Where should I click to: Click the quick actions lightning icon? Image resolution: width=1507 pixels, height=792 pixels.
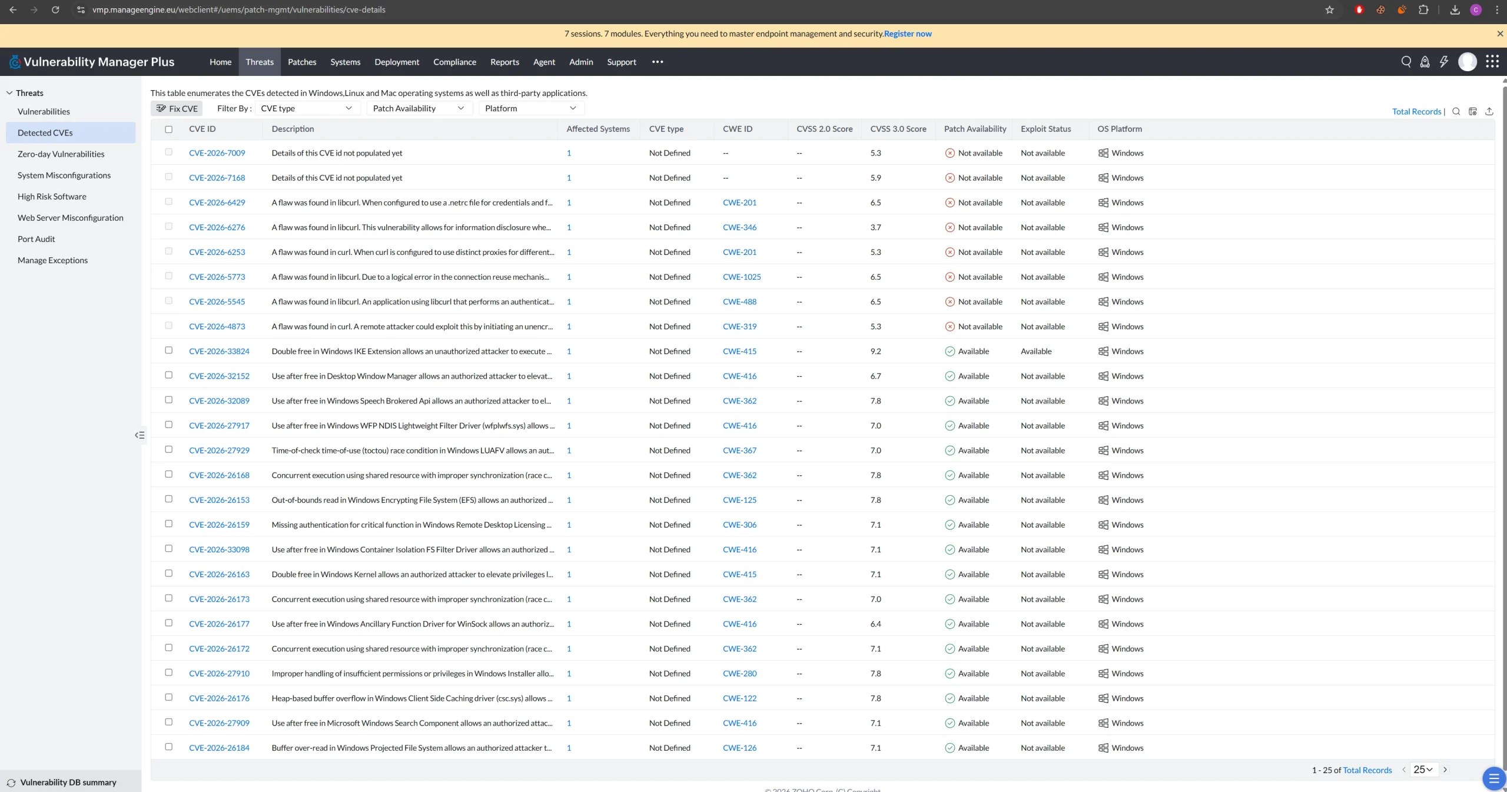1443,62
